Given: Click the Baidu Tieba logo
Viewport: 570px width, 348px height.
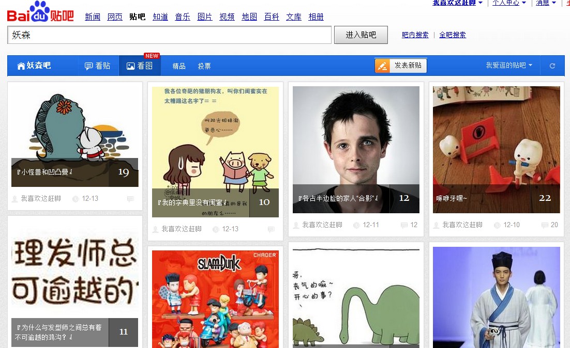Looking at the screenshot, I should coord(40,12).
